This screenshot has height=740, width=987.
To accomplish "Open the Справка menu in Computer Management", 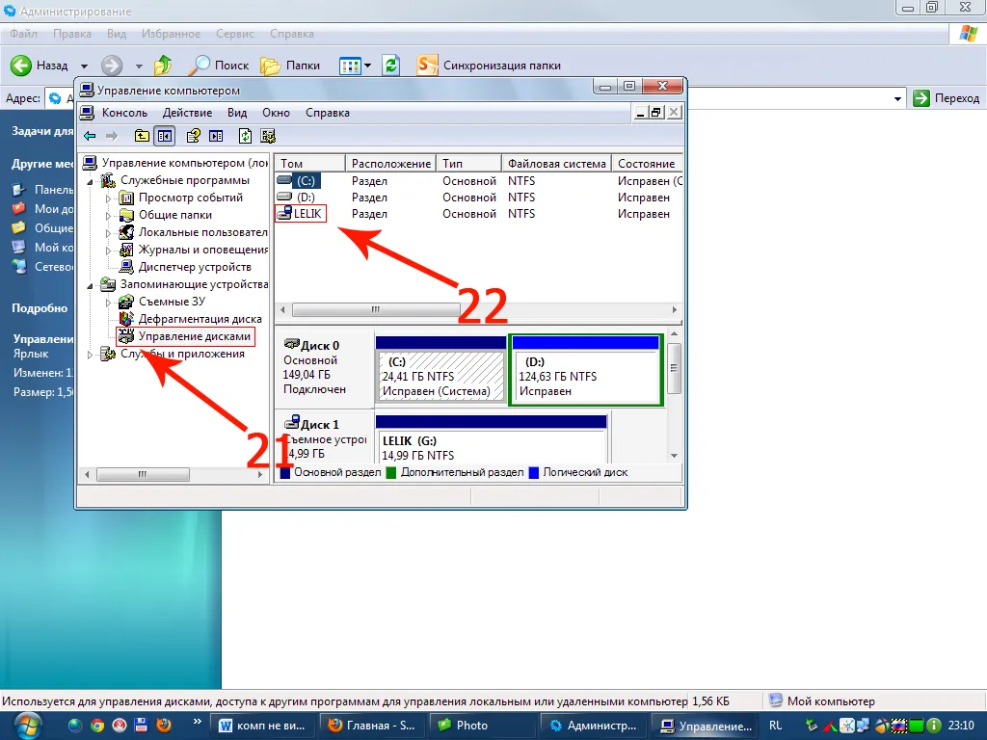I will pos(328,113).
